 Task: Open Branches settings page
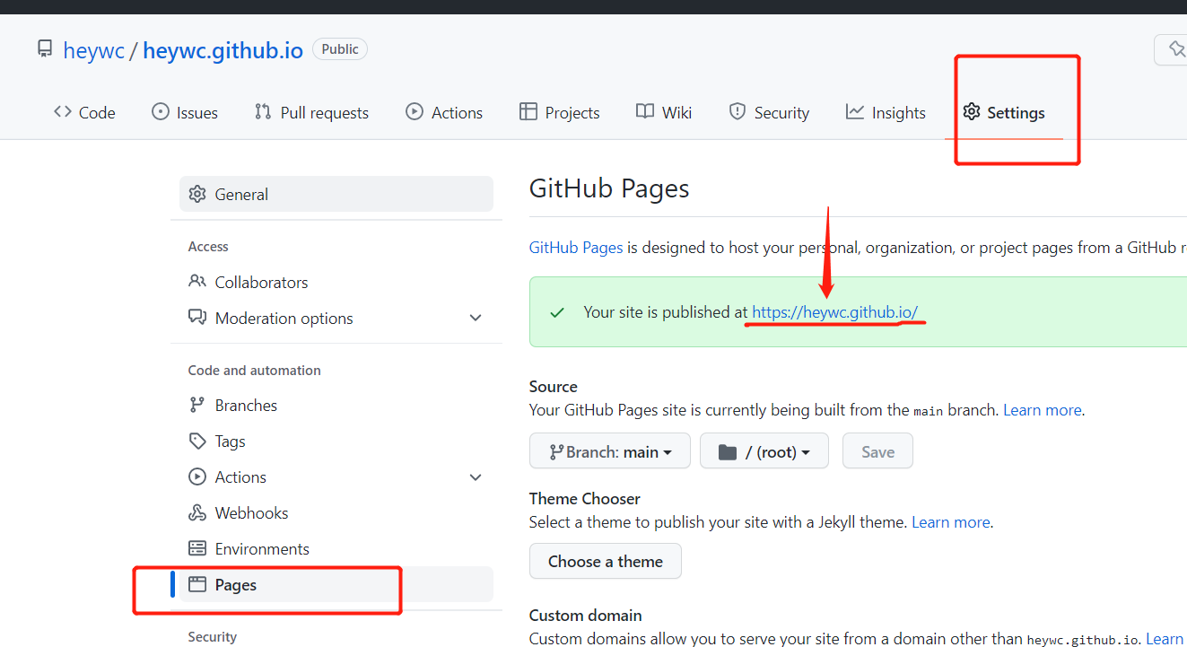pyautogui.click(x=336, y=406)
